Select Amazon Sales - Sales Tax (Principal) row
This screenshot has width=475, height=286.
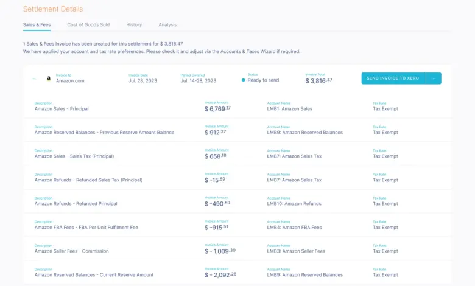(x=237, y=153)
